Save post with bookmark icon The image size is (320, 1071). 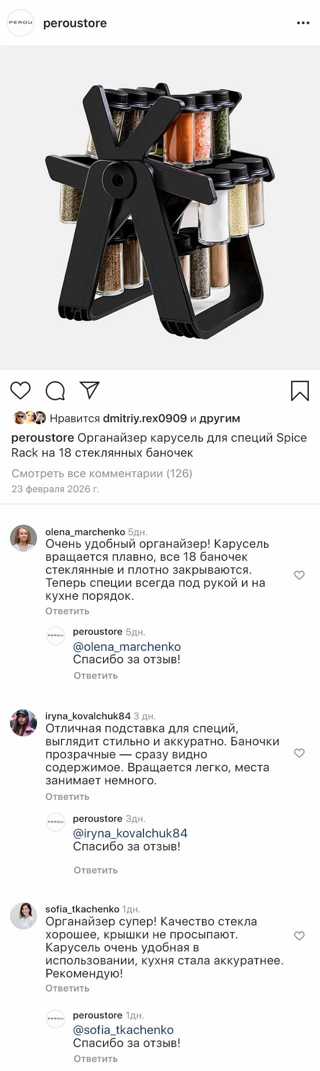299,391
